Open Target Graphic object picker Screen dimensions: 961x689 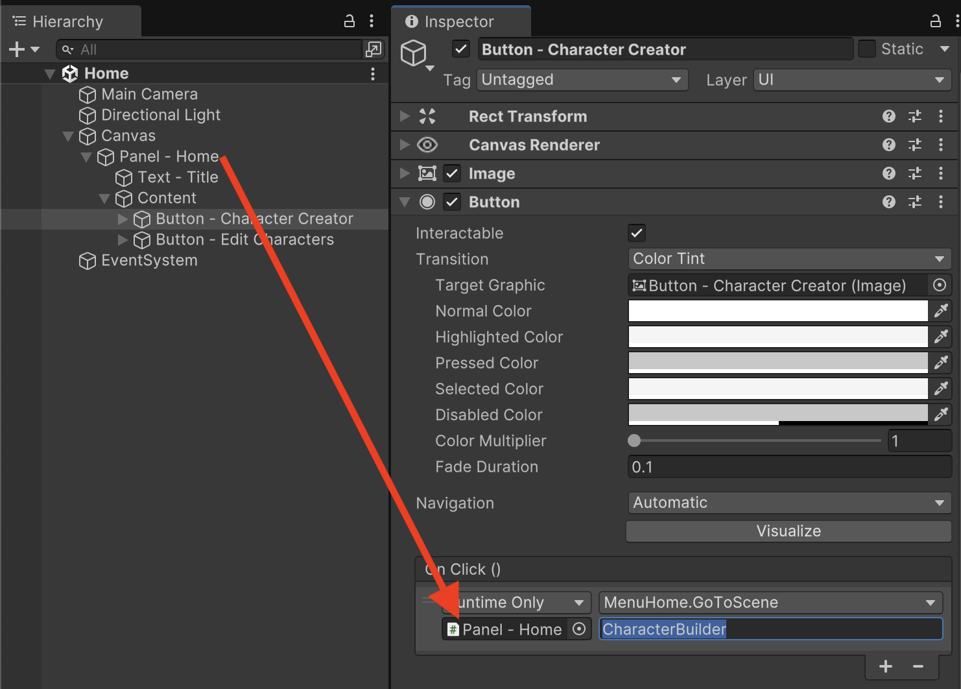(939, 285)
